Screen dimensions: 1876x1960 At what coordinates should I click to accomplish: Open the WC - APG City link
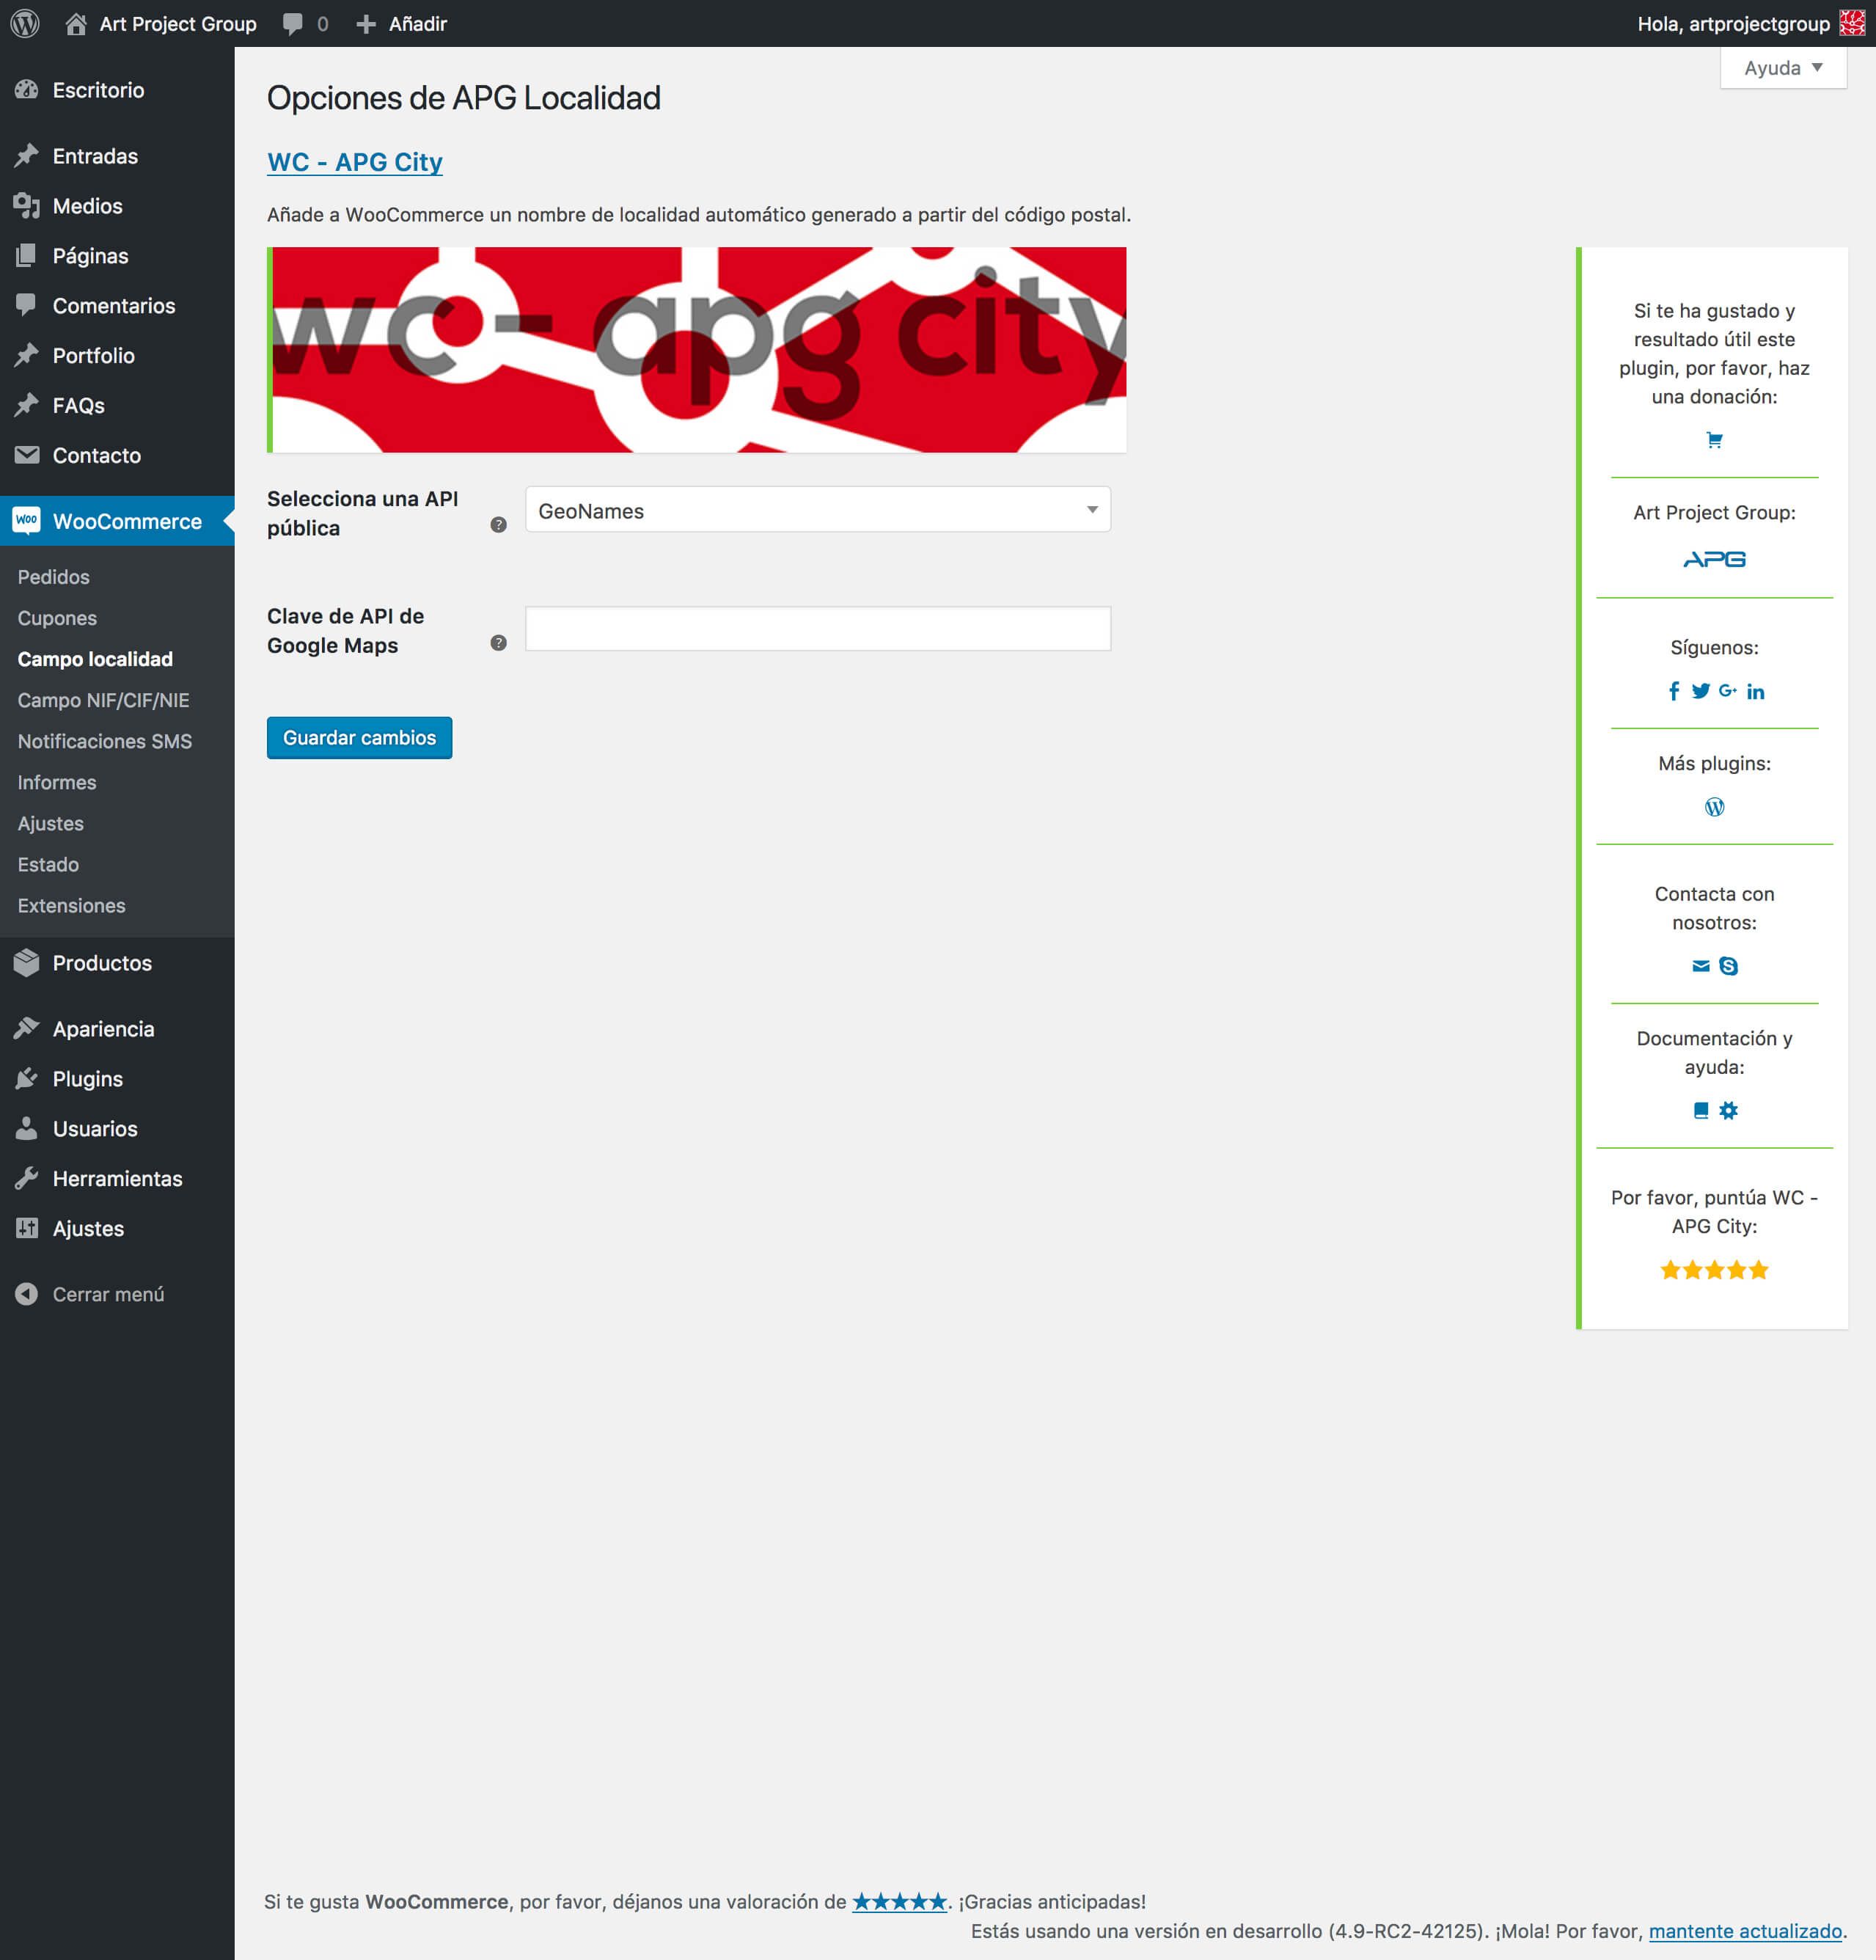(354, 162)
